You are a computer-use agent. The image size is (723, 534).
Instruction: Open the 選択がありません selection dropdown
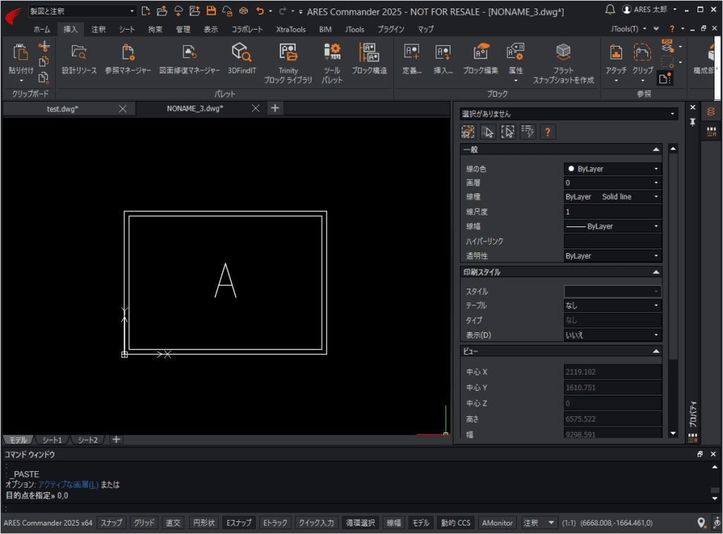[569, 114]
